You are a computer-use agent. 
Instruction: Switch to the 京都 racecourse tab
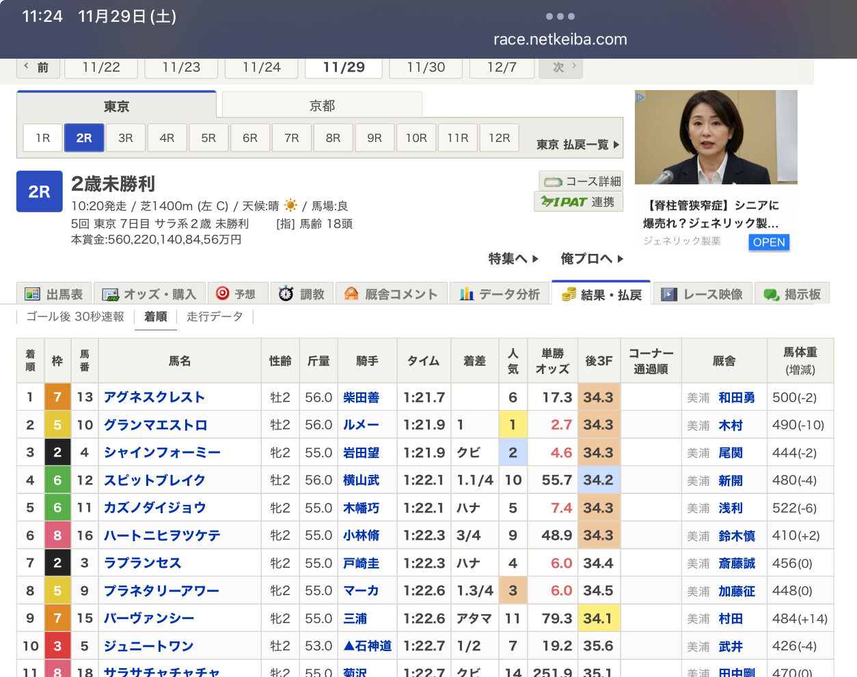point(322,106)
